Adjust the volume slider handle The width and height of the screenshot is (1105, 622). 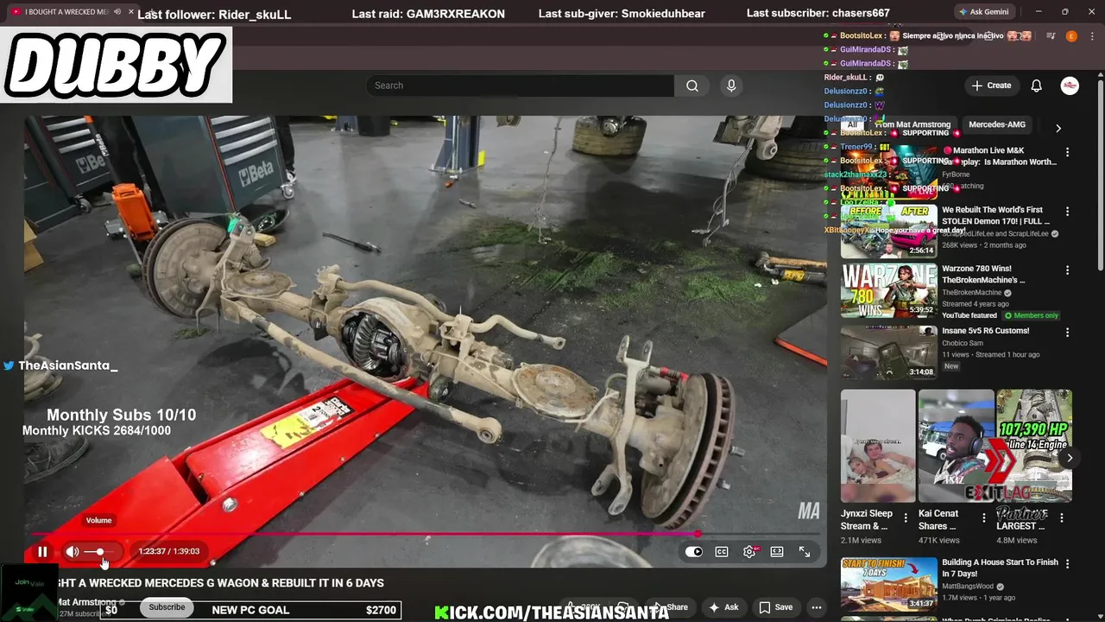[x=100, y=551]
